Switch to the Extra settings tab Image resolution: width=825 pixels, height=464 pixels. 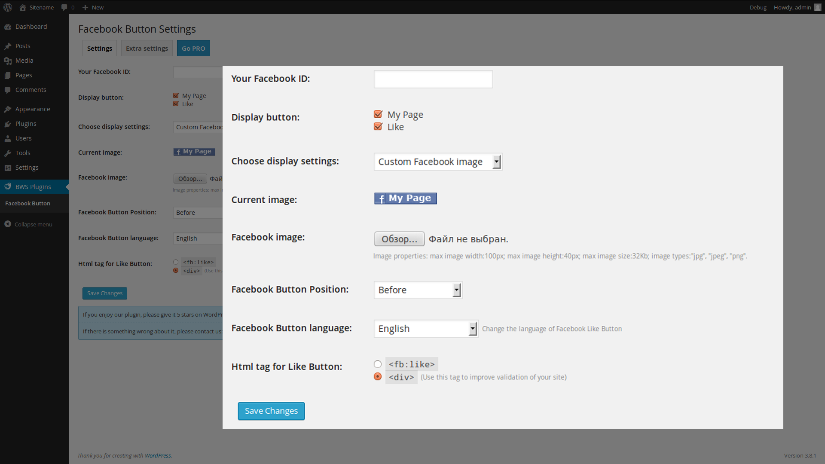[x=147, y=49]
